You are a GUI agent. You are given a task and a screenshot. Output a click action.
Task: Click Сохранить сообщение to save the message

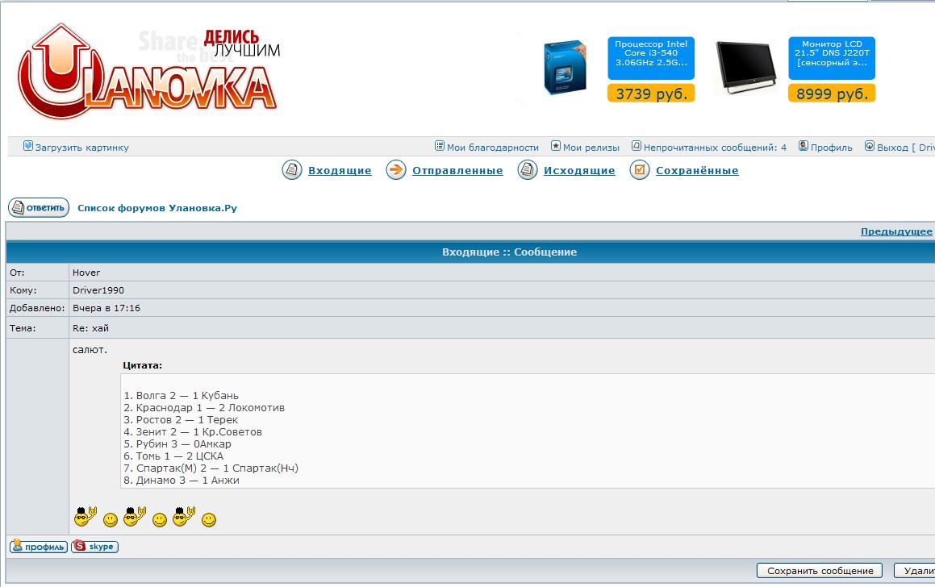coord(820,570)
